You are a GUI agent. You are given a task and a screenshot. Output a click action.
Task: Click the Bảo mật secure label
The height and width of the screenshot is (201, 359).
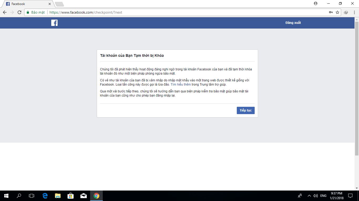(x=38, y=12)
